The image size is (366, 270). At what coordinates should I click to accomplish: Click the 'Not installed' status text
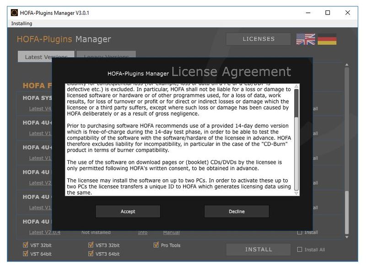click(x=96, y=233)
